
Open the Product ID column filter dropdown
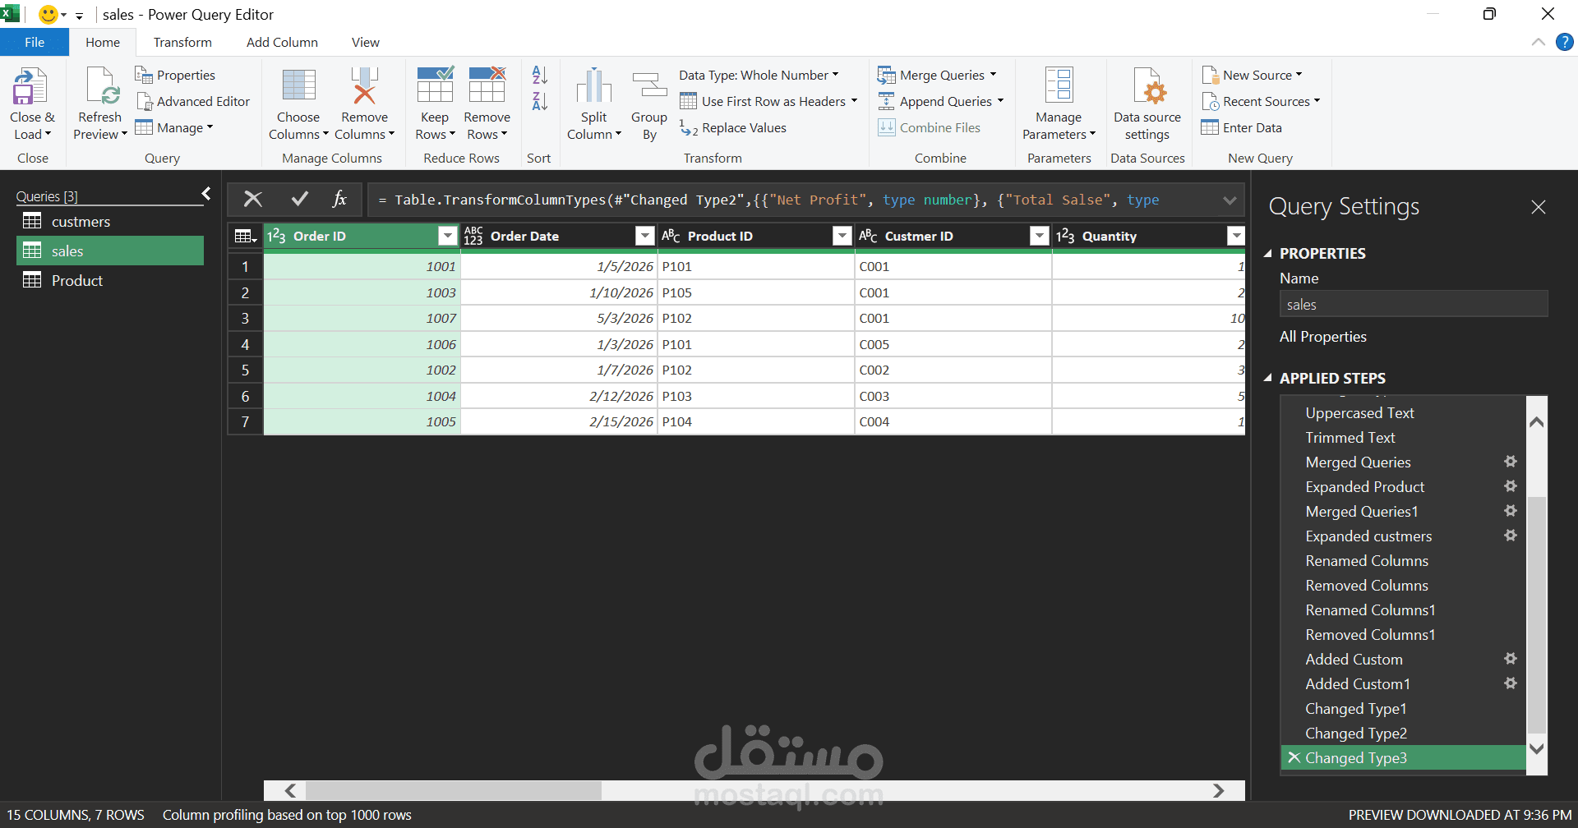pos(842,237)
